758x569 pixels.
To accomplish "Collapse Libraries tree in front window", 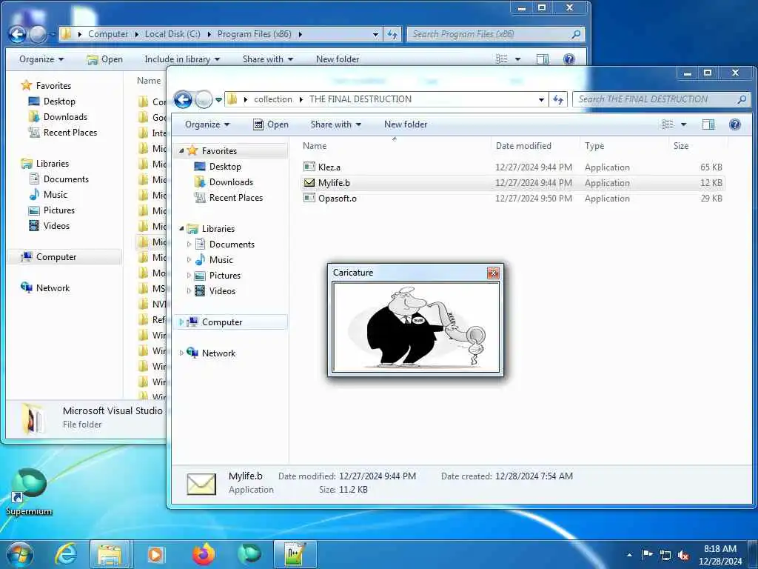I will (x=181, y=229).
